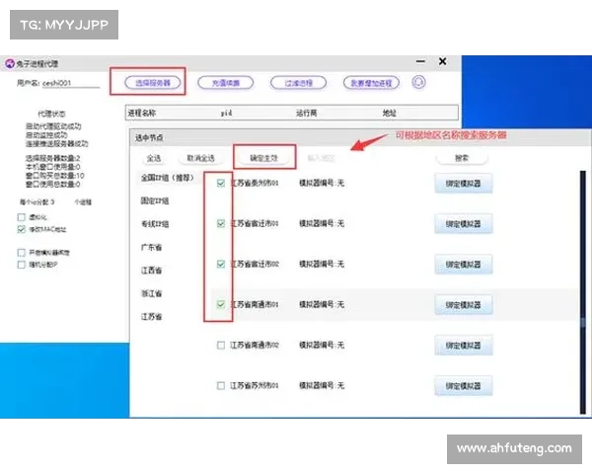This screenshot has height=474, width=592.
Task: Click the 取消全选 deselect-all button
Action: (200, 158)
